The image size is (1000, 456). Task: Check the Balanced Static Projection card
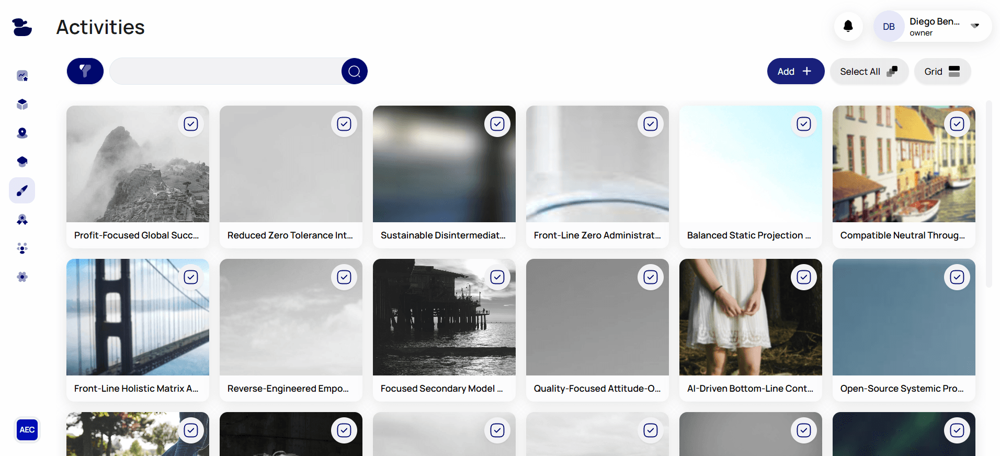coord(804,124)
